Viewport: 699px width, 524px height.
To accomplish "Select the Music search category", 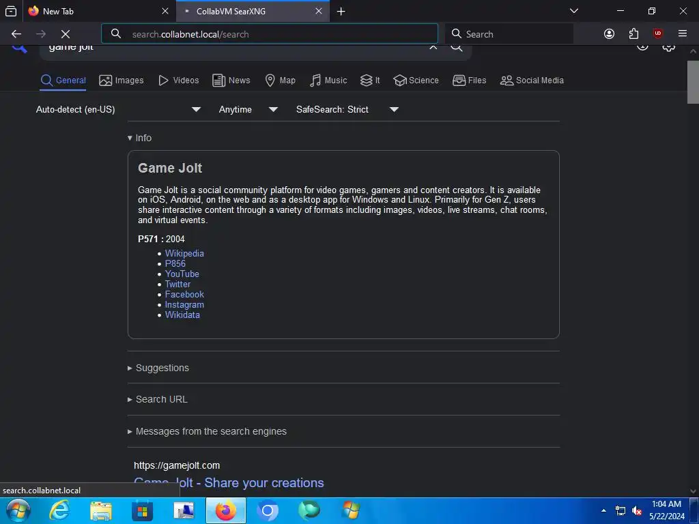I will 328,81.
